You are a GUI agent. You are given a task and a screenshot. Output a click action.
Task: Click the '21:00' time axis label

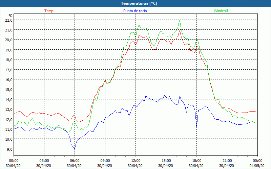click(x=227, y=161)
